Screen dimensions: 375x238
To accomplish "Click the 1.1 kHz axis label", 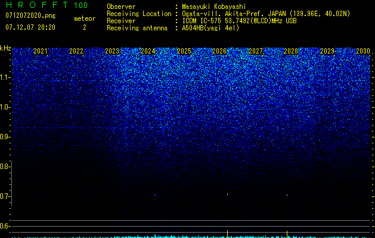I will click(5, 77).
